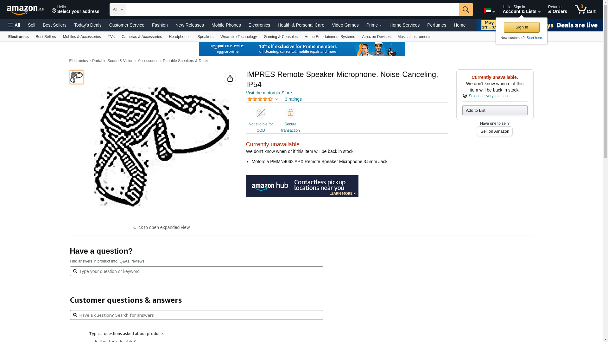Click the Secure transaction lock icon
This screenshot has width=608, height=342.
point(290,113)
